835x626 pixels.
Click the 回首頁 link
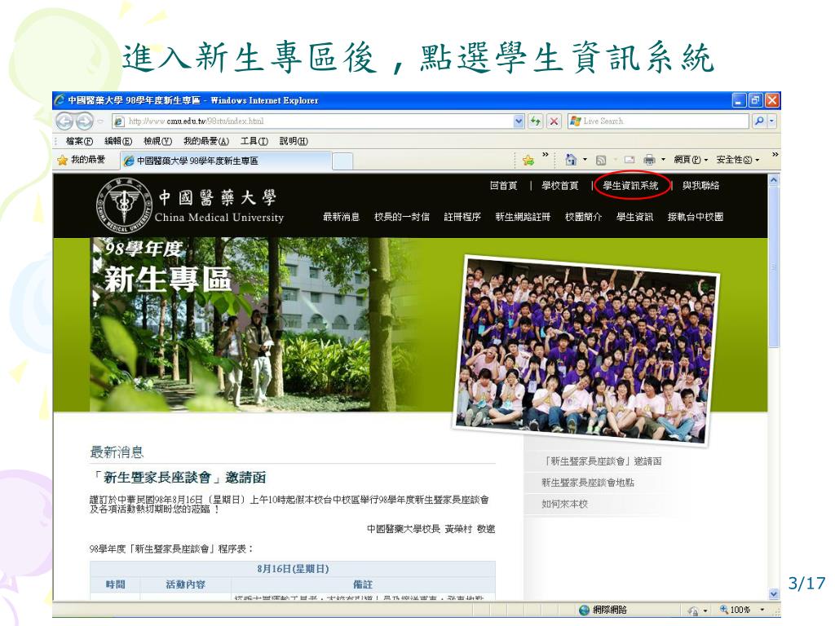[504, 185]
